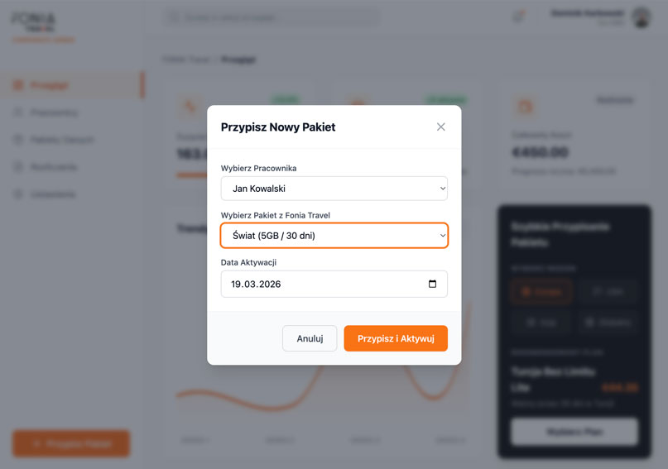The width and height of the screenshot is (668, 469).
Task: Click the Przegląd sidebar icon
Action: pyautogui.click(x=18, y=85)
